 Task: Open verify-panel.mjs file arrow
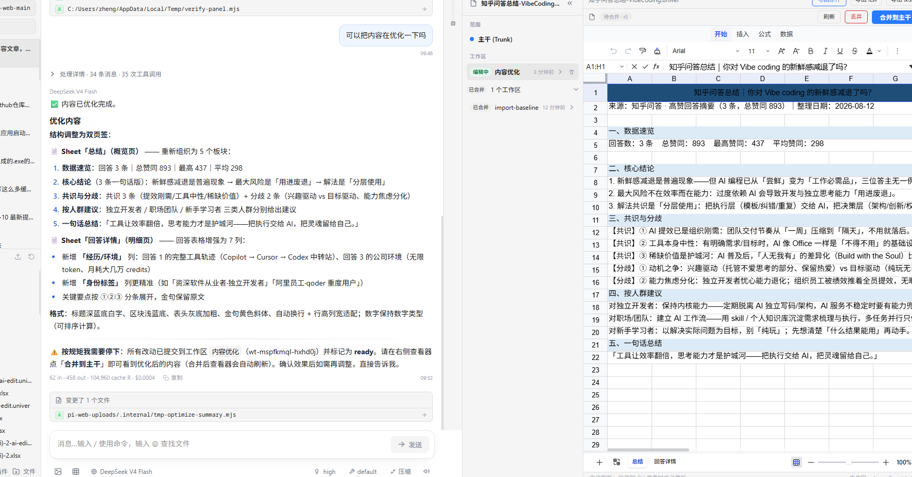[424, 9]
